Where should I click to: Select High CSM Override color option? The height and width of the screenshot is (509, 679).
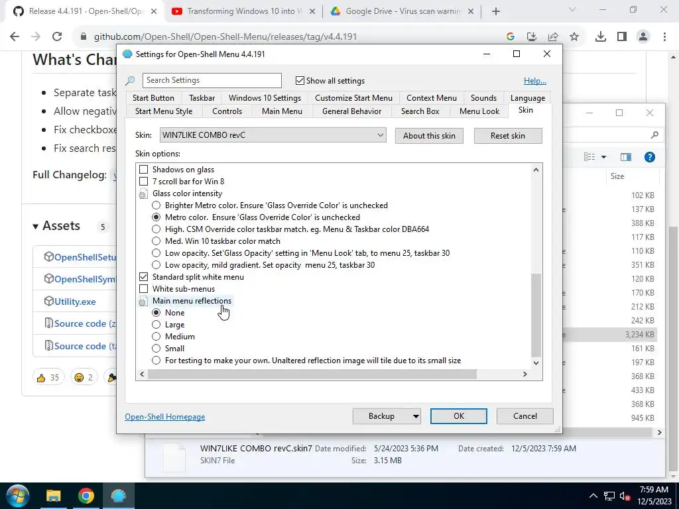(156, 229)
